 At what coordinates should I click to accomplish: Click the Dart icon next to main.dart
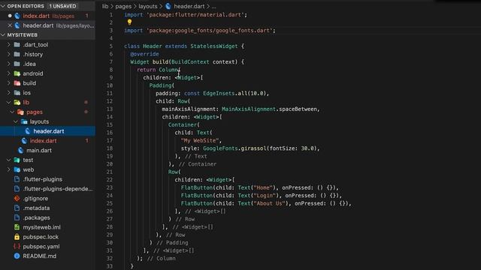coord(21,150)
